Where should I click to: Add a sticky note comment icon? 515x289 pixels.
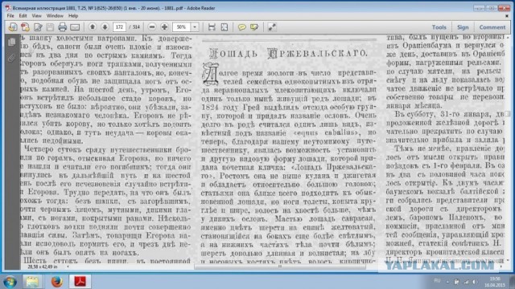(x=241, y=27)
